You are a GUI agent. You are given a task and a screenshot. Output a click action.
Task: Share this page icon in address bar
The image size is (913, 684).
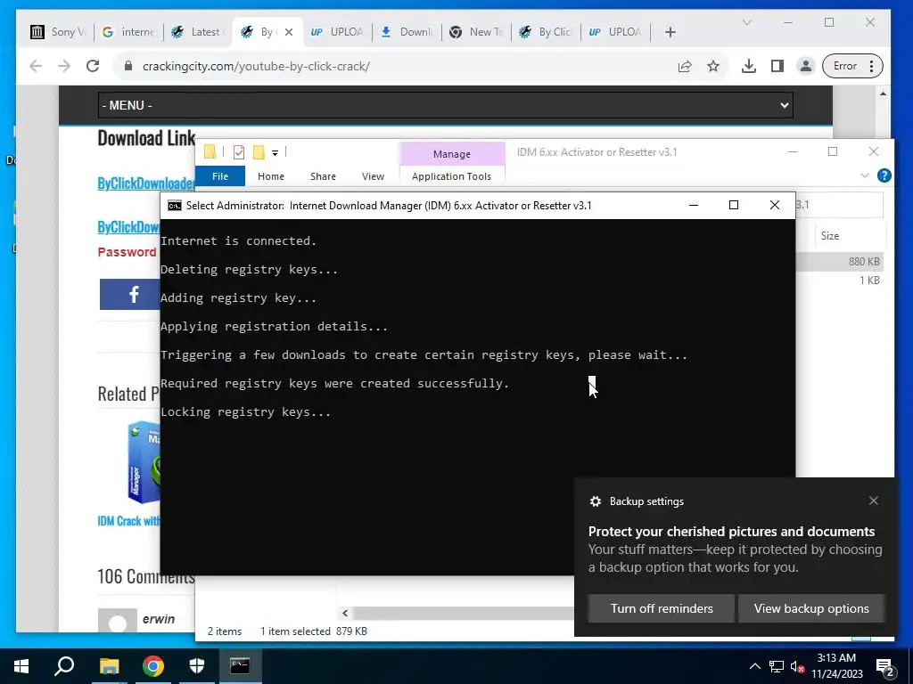[x=685, y=66]
